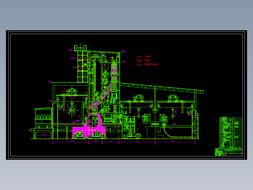Click the diagonal magenta inclined conveyor
Screen dimensions: 253x190
tap(101, 96)
